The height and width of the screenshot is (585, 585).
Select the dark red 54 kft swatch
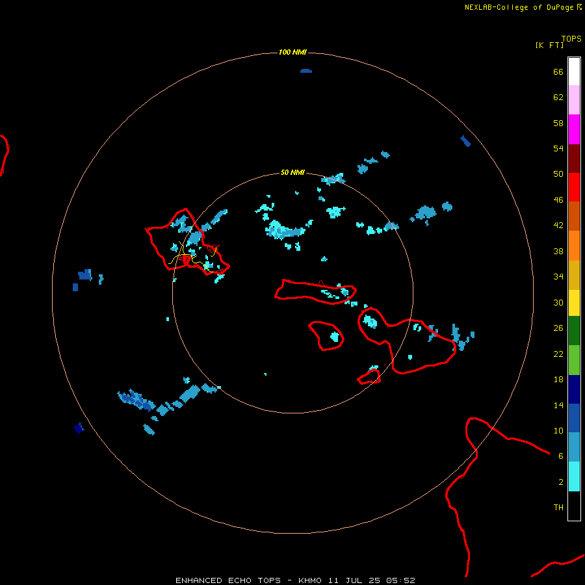(574, 158)
